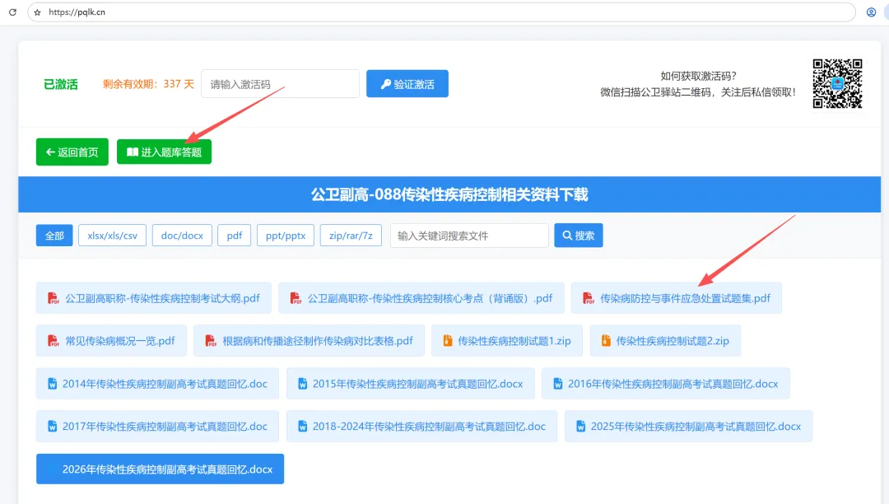889x504 pixels.
Task: Filter files by doc/docx
Action: coord(182,236)
